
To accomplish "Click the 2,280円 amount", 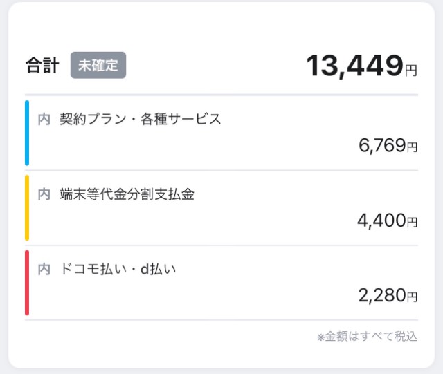I will [388, 295].
